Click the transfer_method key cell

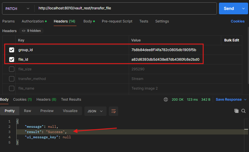click(x=72, y=79)
